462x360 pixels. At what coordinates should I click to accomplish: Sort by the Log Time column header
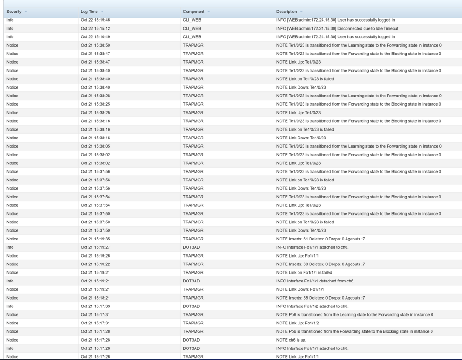[89, 12]
